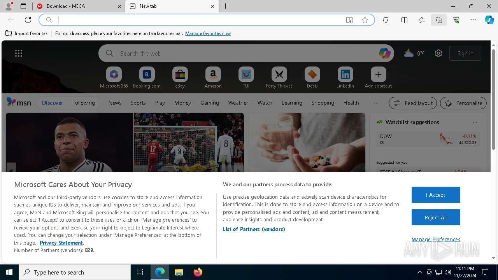This screenshot has height=280, width=498.
Task: Open the Booking.com shortcut
Action: [147, 77]
